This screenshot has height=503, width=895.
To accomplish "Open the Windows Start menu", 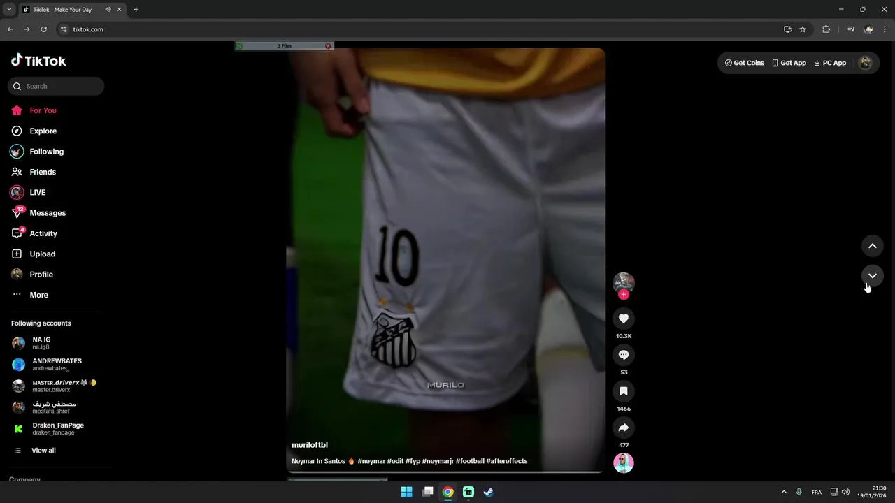I will [x=406, y=492].
